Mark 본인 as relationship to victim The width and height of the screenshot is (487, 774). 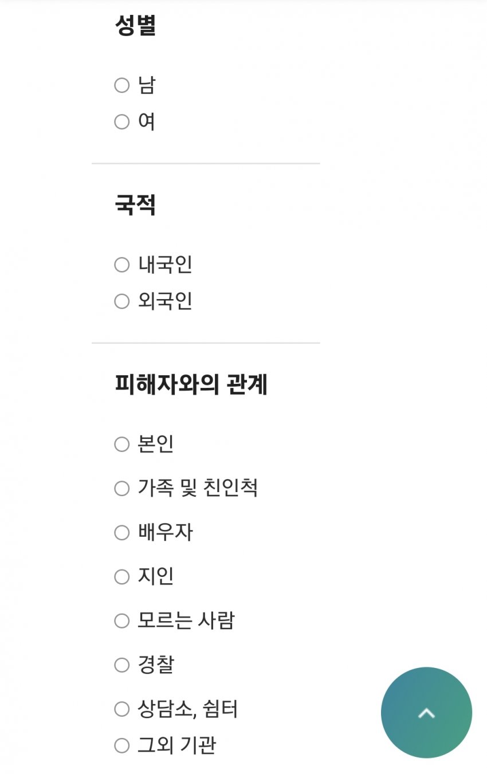[122, 444]
